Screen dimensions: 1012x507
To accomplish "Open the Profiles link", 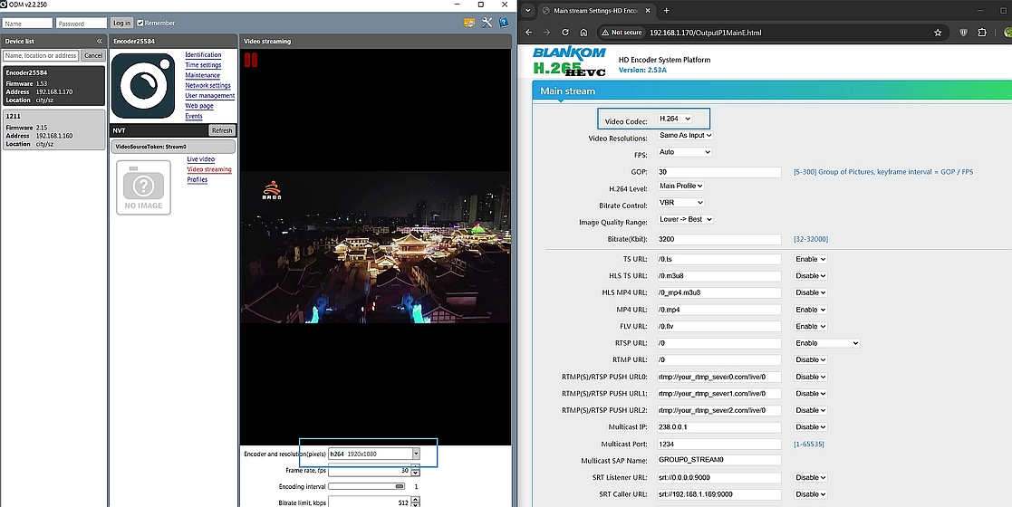I will (198, 180).
